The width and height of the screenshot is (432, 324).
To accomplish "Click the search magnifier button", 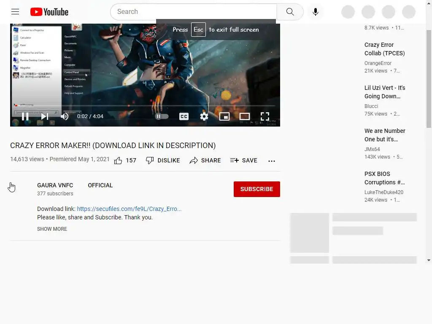I will (x=290, y=12).
